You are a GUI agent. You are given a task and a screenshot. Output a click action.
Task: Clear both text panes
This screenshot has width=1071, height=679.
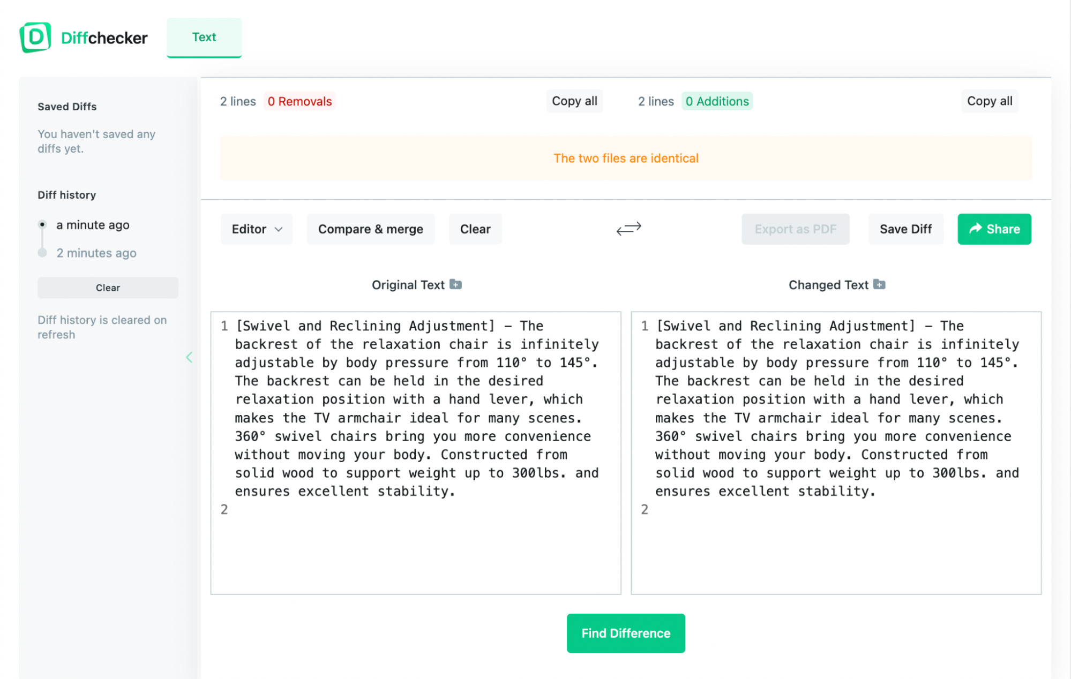coord(475,229)
